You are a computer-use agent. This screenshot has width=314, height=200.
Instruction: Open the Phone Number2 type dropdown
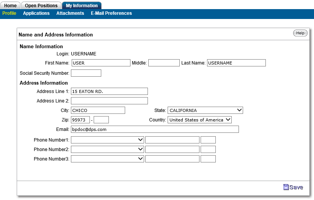107,150
